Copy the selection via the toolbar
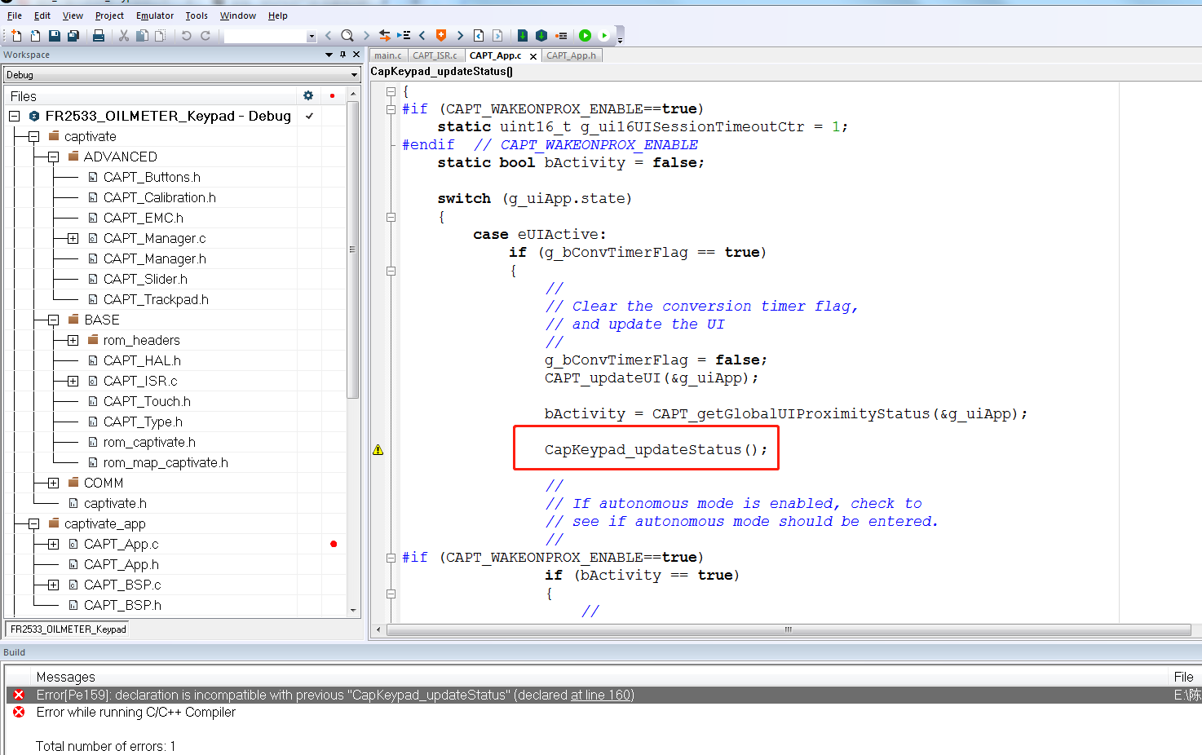The image size is (1202, 755). pyautogui.click(x=142, y=35)
